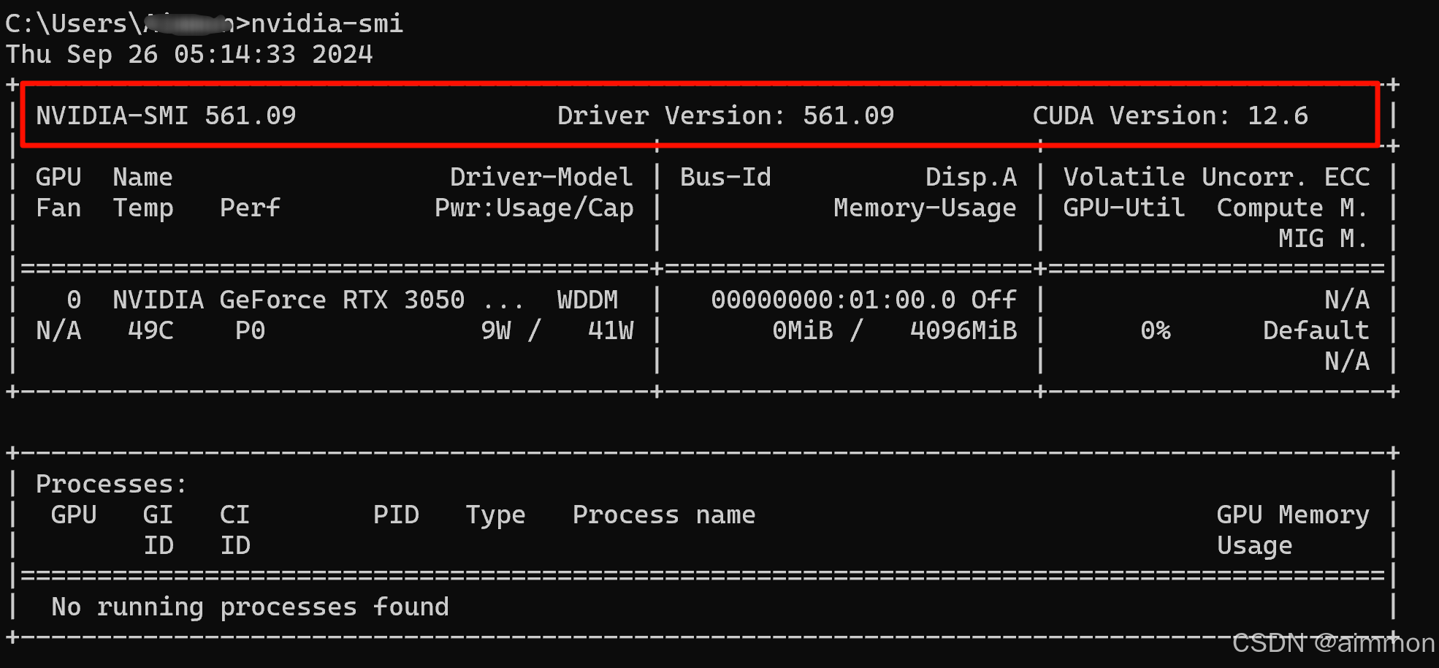Click the 41W power cap value

pyautogui.click(x=611, y=330)
